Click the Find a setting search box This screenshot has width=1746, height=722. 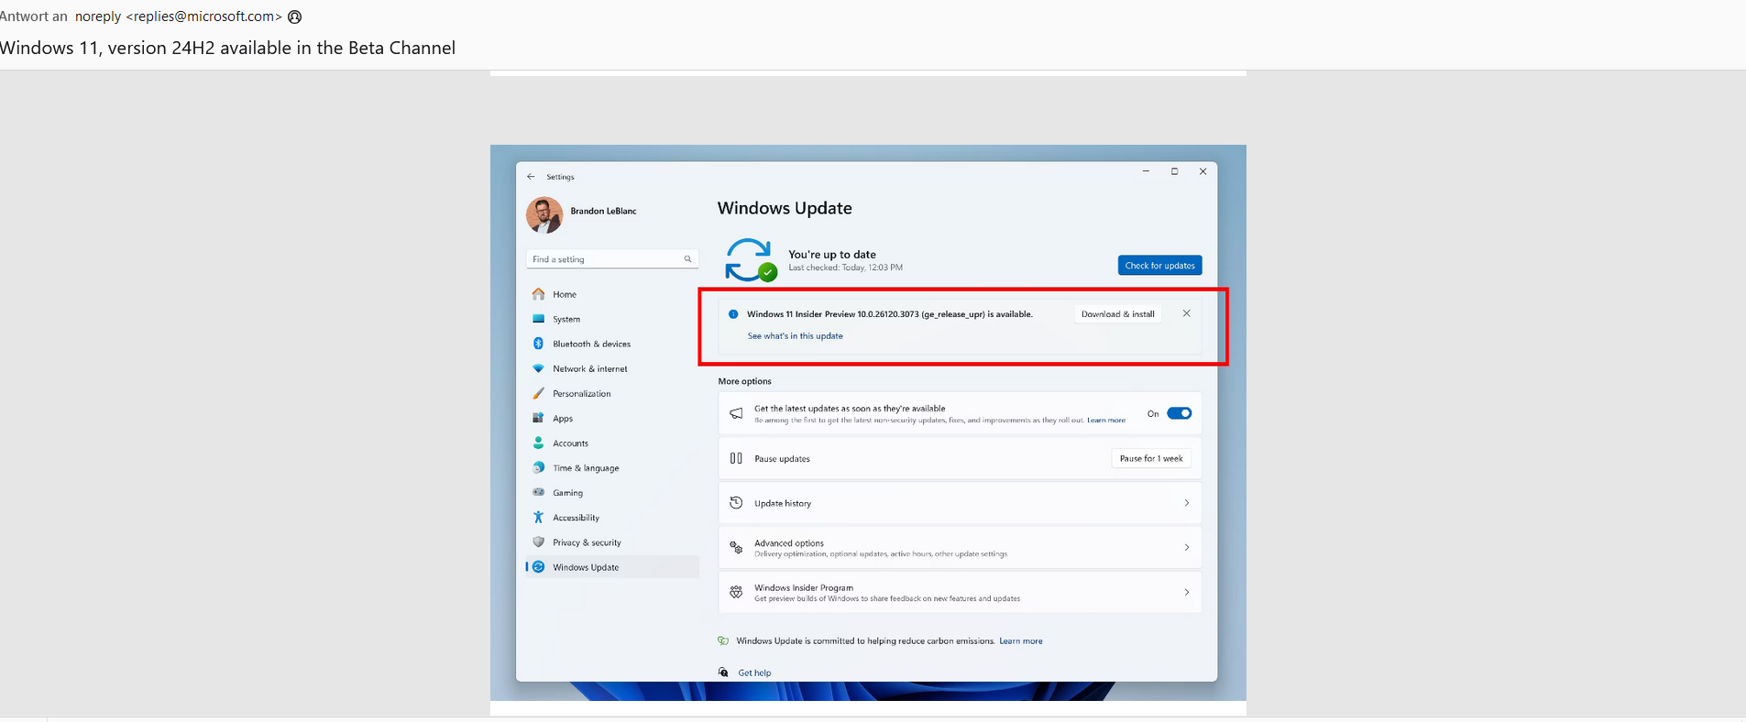[612, 259]
